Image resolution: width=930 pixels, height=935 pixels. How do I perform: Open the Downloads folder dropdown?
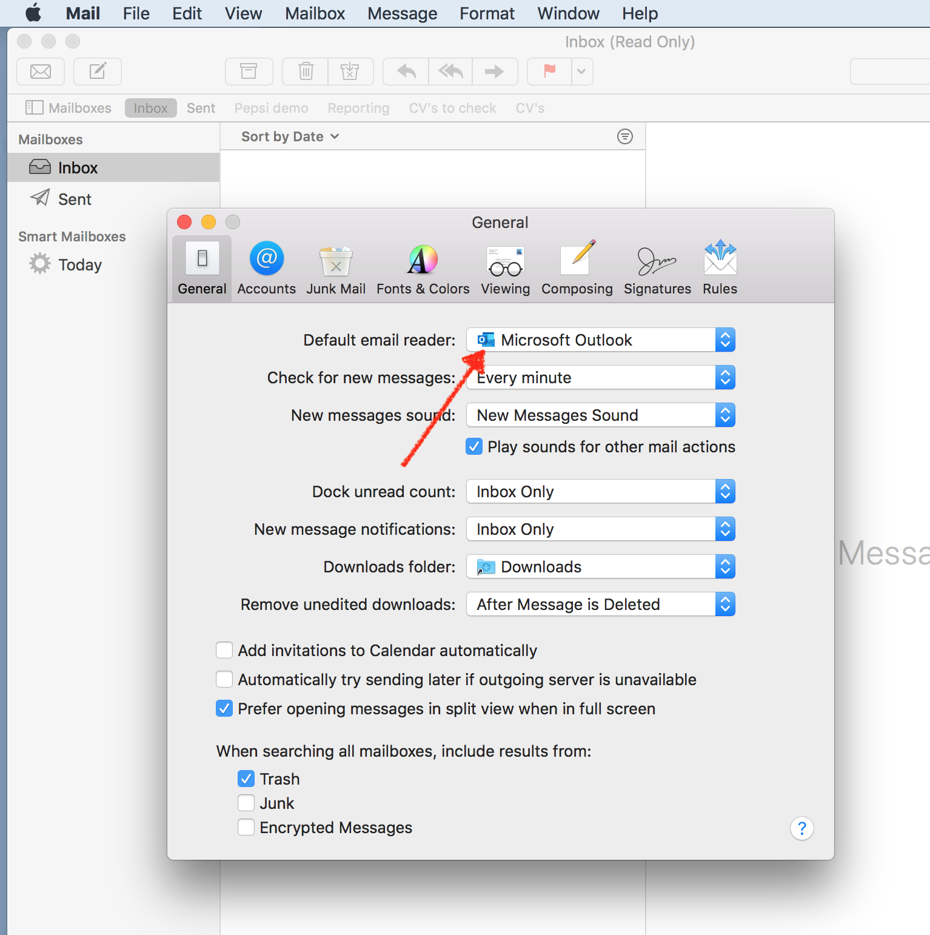600,566
